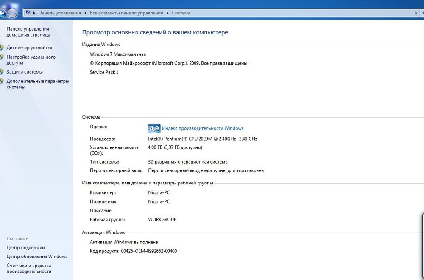Viewport: 424px width, 280px height.
Task: Click the shield icon beside Диспетчер устройств
Action: [2, 48]
